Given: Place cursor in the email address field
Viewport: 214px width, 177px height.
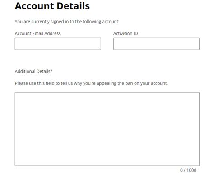Looking at the screenshot, I should tap(58, 44).
